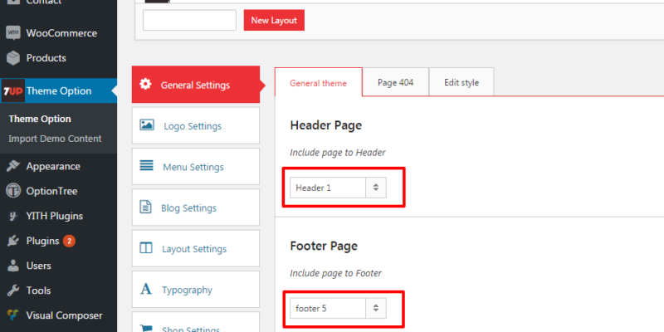This screenshot has height=332, width=664.
Task: Click the Visual Composer icon
Action: click(x=13, y=315)
